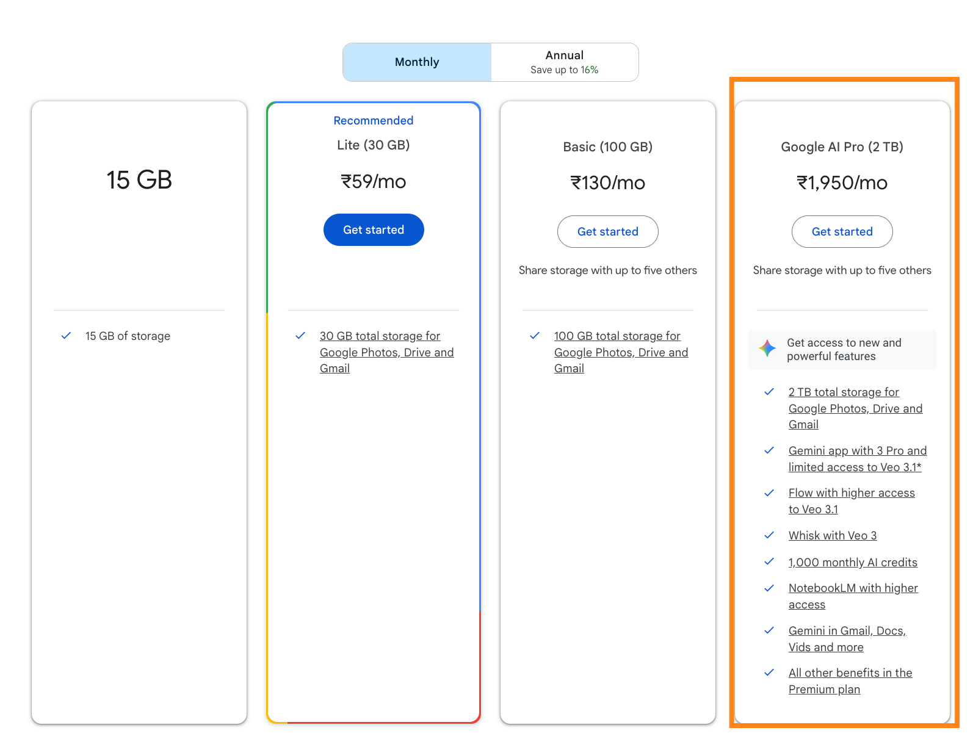The height and width of the screenshot is (736, 973).
Task: Get started with Google AI Pro plan
Action: point(842,232)
